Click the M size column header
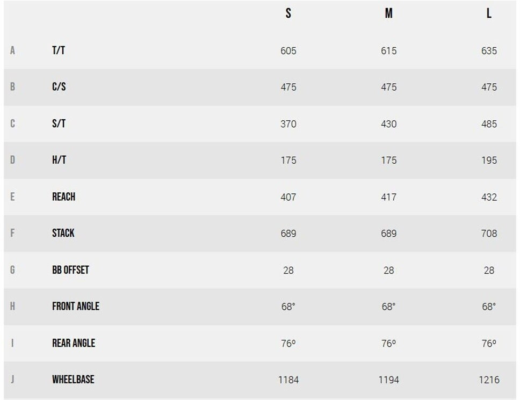Image resolution: width=520 pixels, height=400 pixels. (388, 14)
